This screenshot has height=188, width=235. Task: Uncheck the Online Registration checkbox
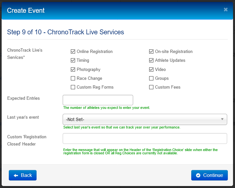pyautogui.click(x=73, y=52)
